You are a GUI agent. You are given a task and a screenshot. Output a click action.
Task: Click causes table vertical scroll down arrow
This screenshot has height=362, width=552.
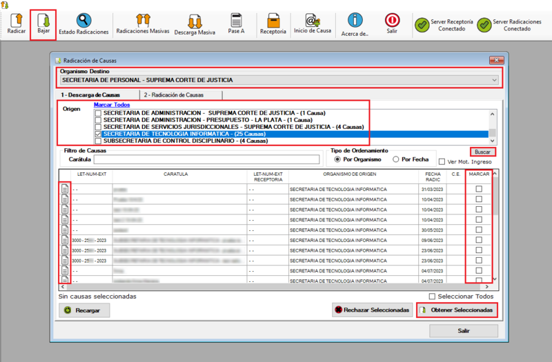click(x=495, y=279)
